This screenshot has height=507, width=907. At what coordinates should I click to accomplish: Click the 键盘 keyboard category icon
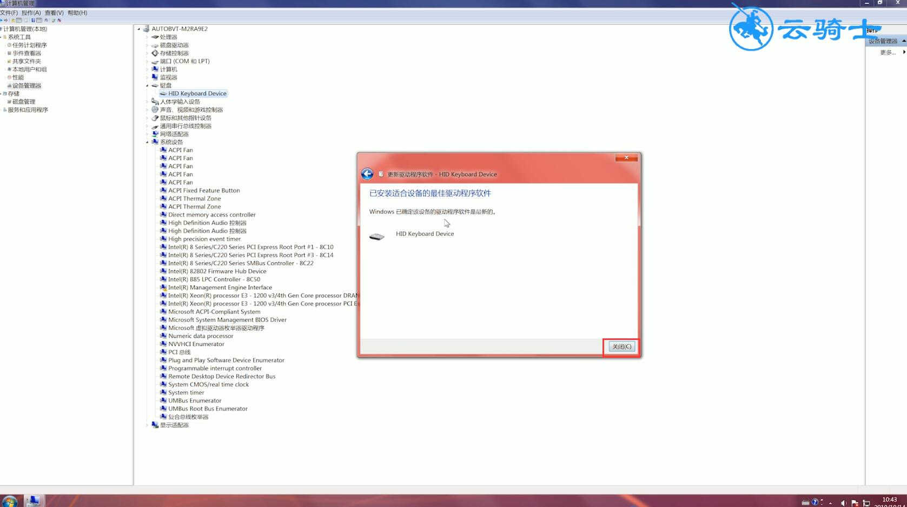[x=155, y=85]
